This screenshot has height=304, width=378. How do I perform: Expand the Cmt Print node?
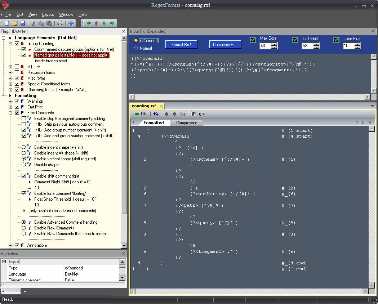point(10,107)
